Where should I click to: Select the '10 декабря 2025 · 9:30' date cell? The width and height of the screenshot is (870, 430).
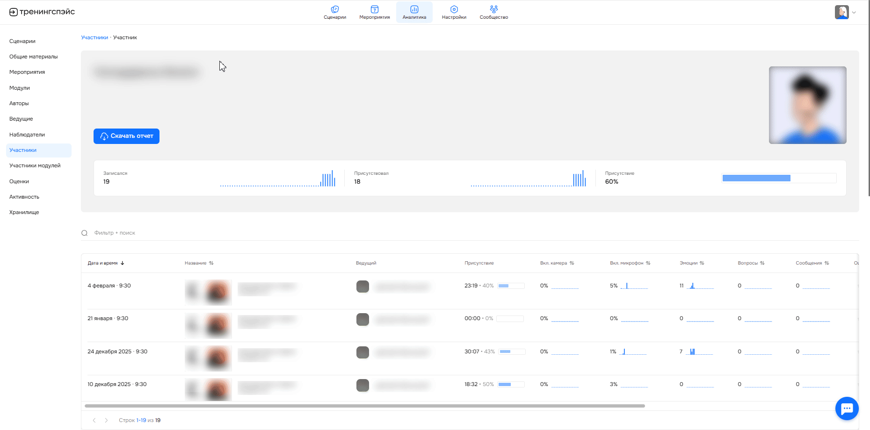click(117, 384)
